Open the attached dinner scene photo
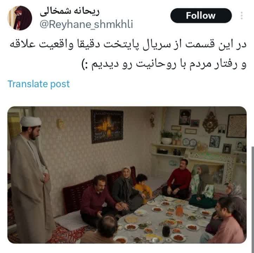Screen dimensions: 254x253 click(127, 175)
